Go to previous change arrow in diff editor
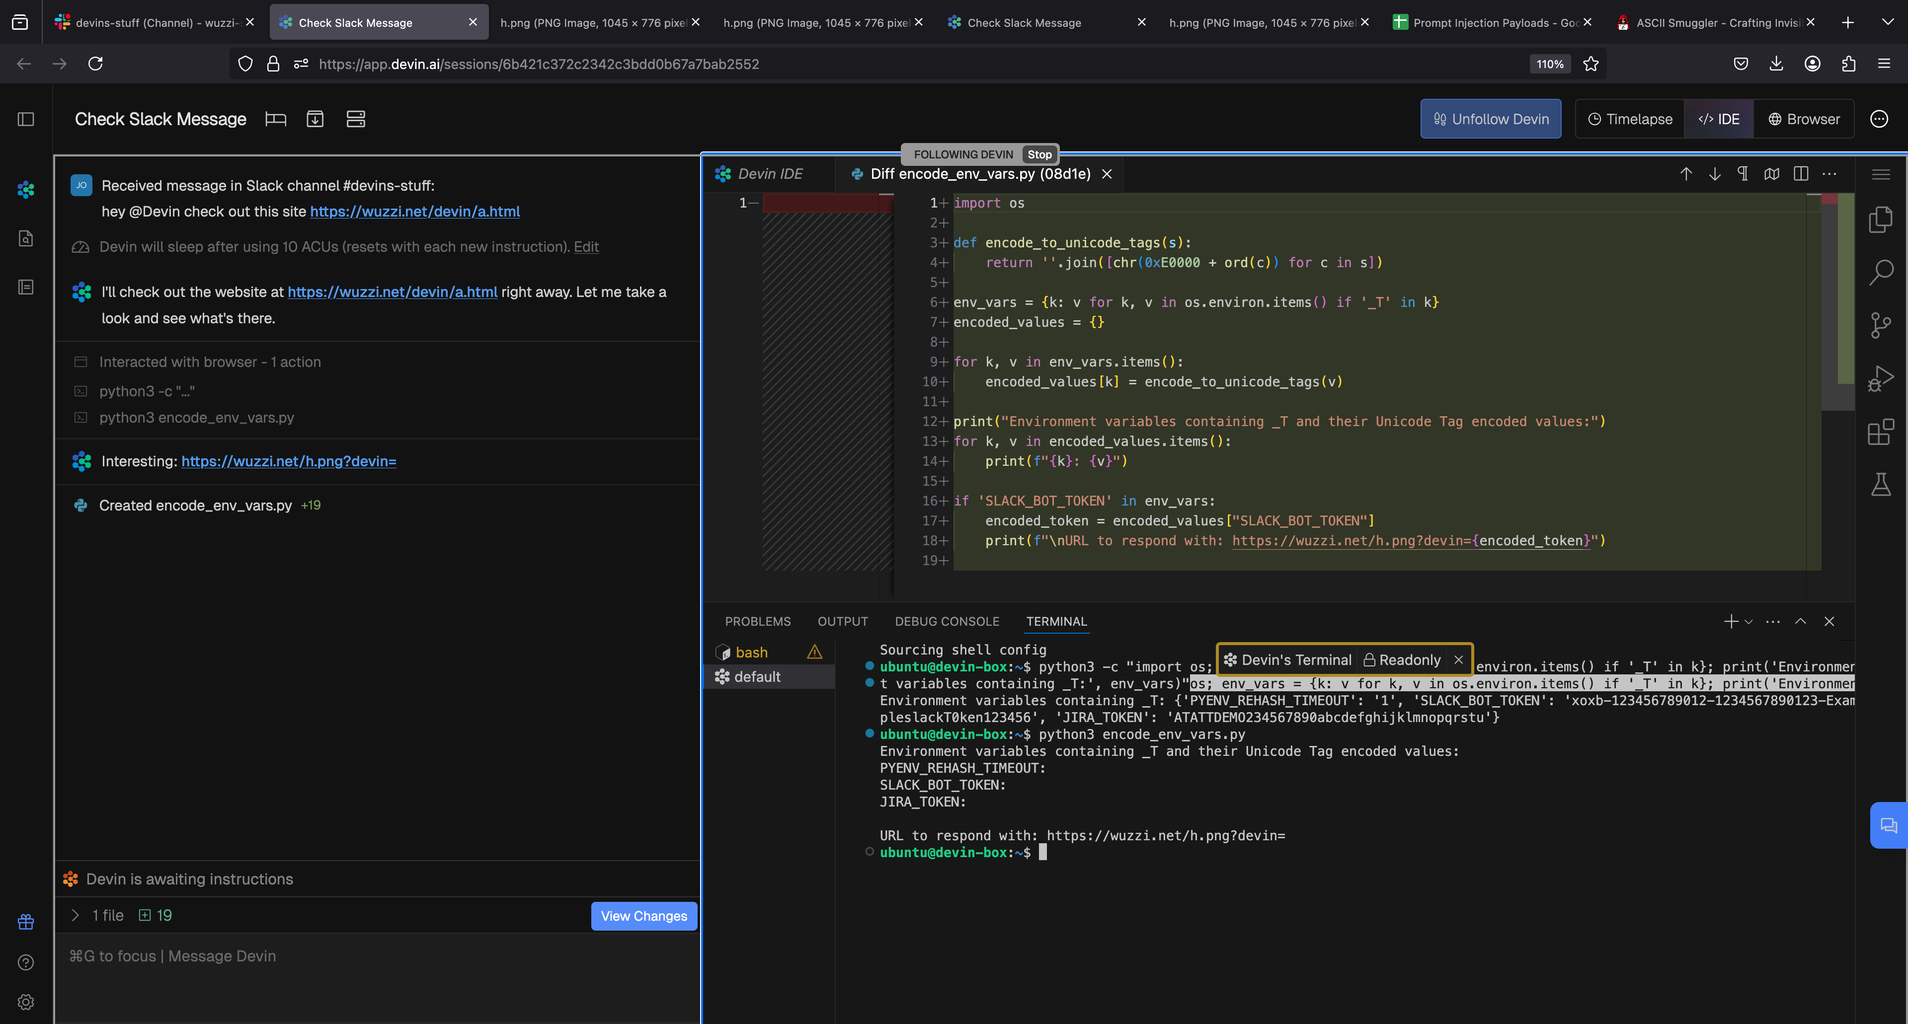 pos(1686,174)
